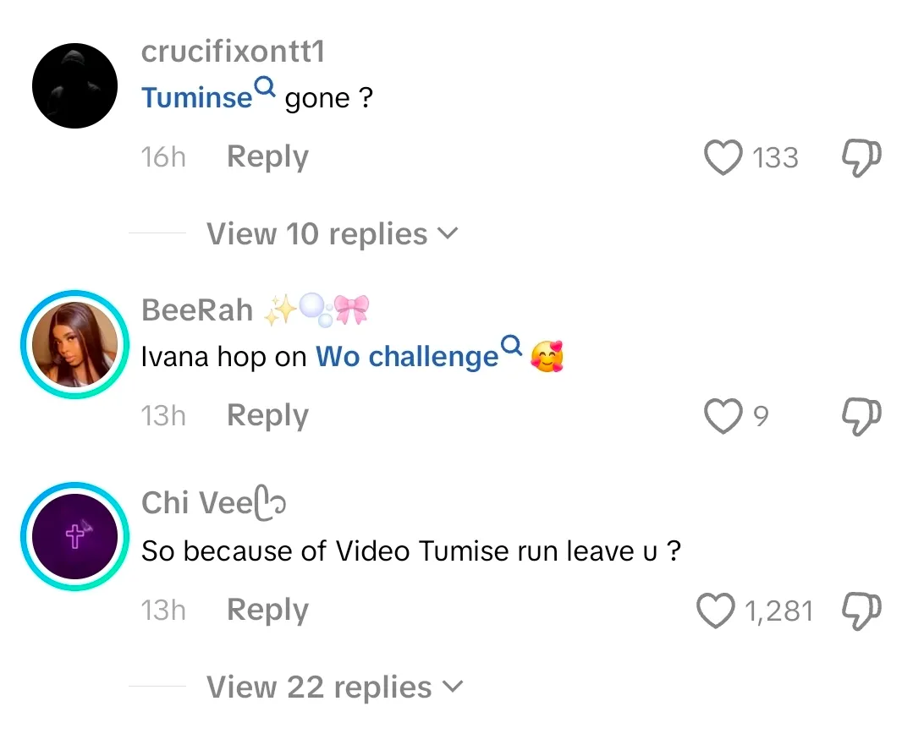Reply to crucifixontt1's comment

point(267,157)
